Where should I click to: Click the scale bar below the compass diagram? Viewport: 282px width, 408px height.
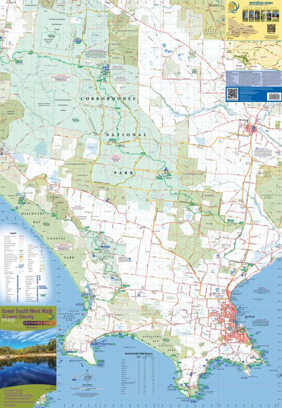pos(87,389)
